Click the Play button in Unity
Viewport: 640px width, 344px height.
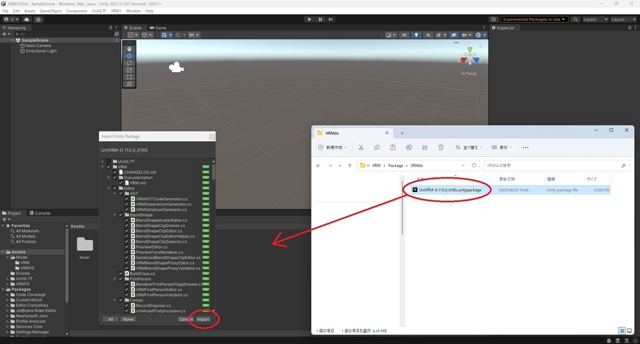(x=309, y=19)
